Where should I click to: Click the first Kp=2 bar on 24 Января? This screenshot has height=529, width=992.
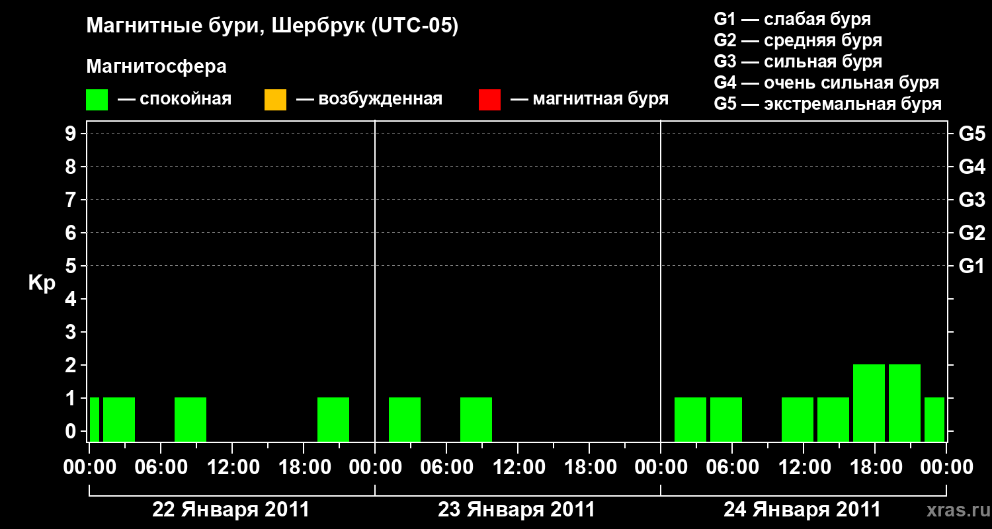tap(869, 403)
